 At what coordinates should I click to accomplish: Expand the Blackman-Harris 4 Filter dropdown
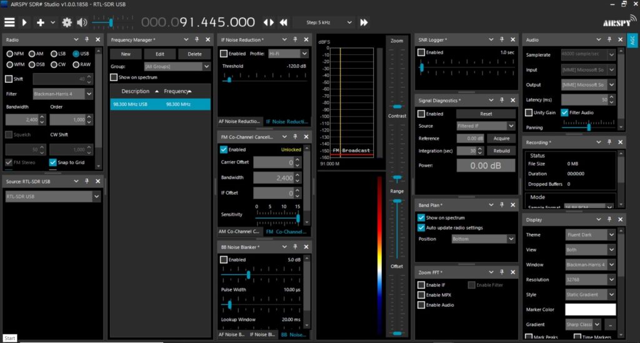(62, 94)
